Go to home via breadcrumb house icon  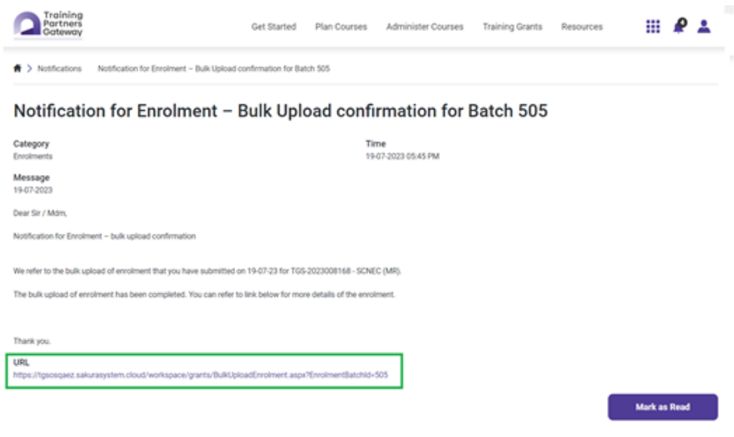tap(17, 68)
